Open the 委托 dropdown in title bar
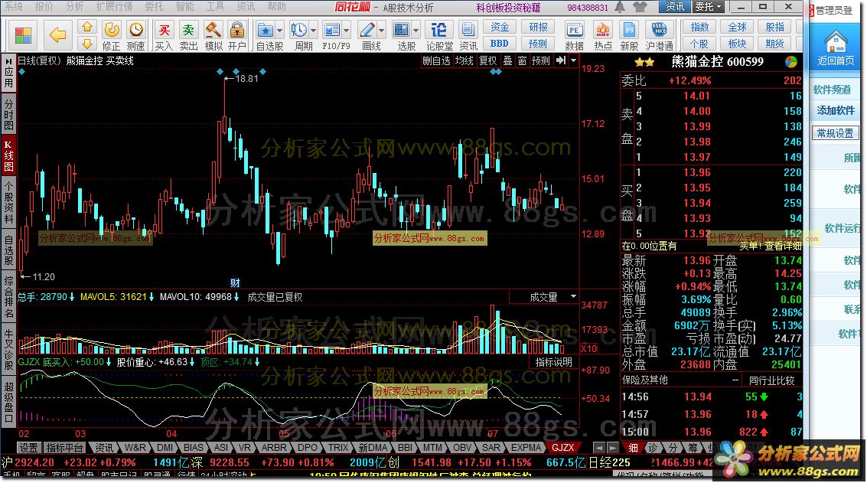Image resolution: width=867 pixels, height=483 pixels. pyautogui.click(x=709, y=7)
